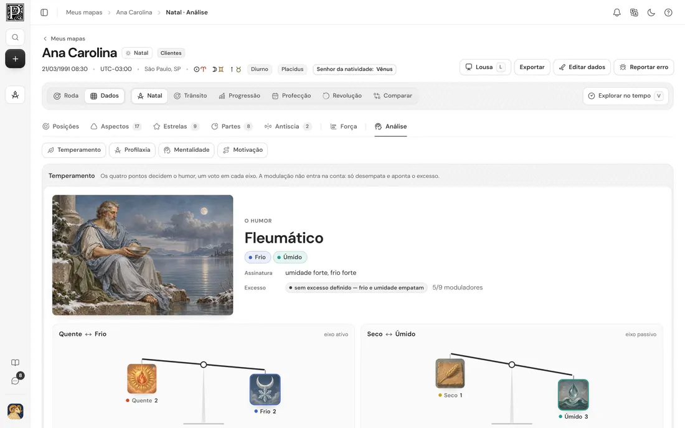Open chat messages with 8 badge
The width and height of the screenshot is (685, 428).
[x=16, y=380]
